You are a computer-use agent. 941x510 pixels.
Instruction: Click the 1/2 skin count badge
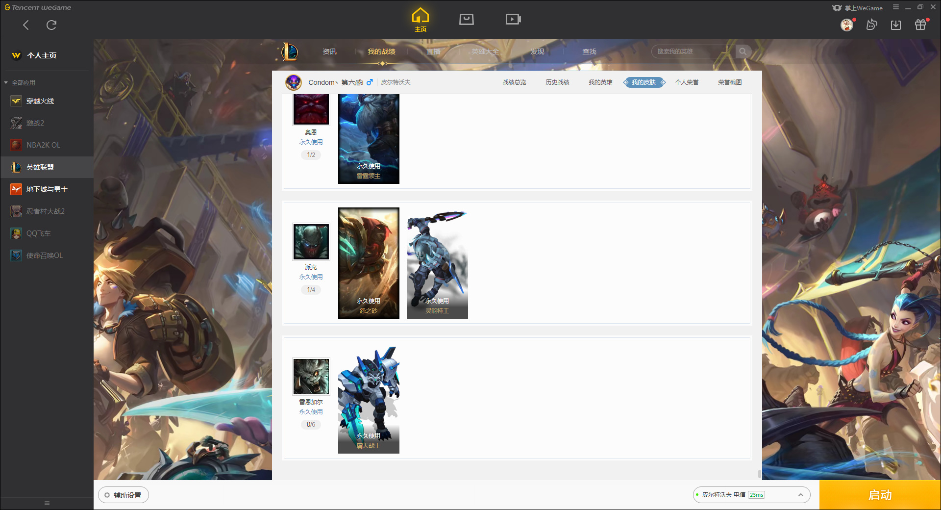pos(311,155)
